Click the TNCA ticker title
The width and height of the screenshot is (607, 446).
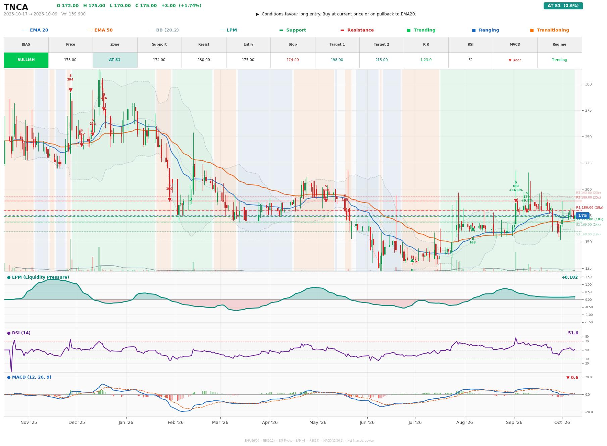pos(16,7)
